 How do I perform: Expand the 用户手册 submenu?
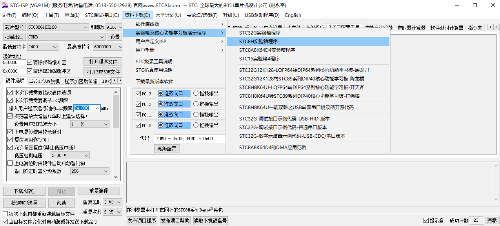tap(175, 50)
